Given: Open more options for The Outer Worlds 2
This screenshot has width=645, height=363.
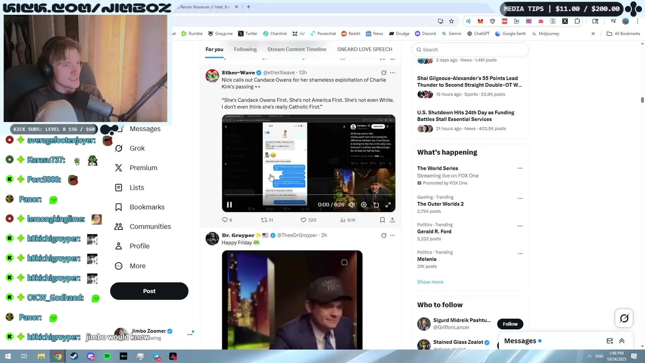Looking at the screenshot, I should pos(520,198).
